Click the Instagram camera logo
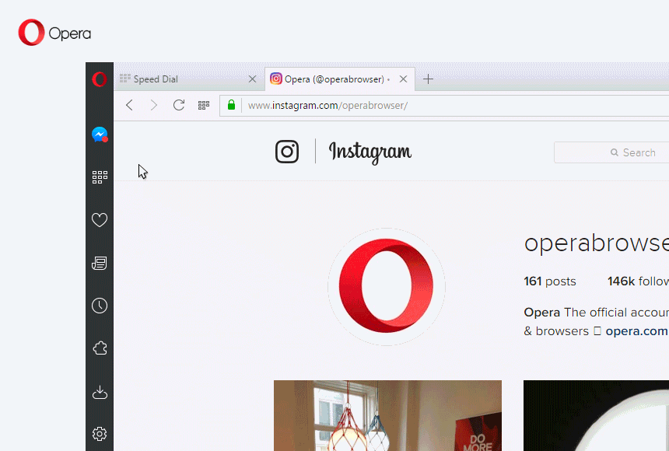This screenshot has width=669, height=451. pyautogui.click(x=287, y=152)
